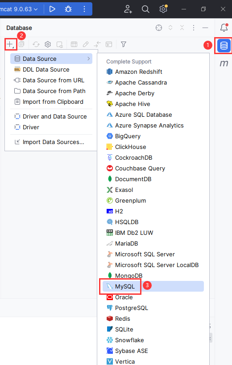Select Apache Derby
This screenshot has height=365, width=232.
click(153, 93)
